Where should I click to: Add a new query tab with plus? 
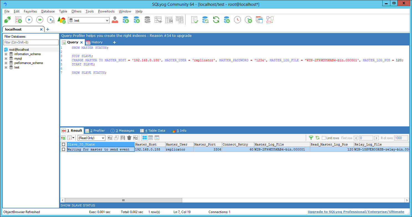pyautogui.click(x=114, y=42)
